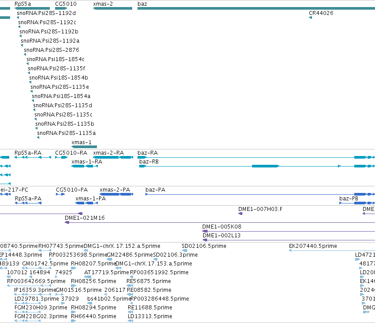Viewport: 375px width, 323px height.
Task: Select the xmas-2-RA transcript glyph
Action: (x=113, y=157)
